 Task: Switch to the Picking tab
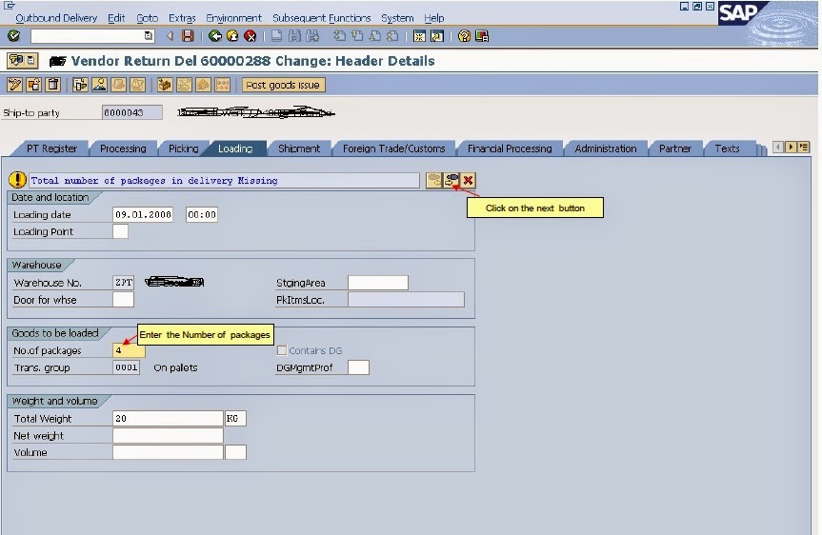[x=184, y=149]
